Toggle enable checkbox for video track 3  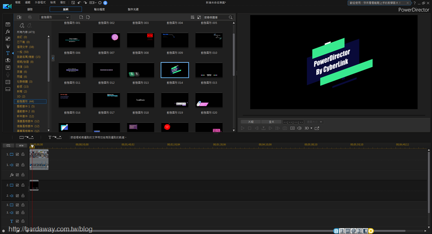pos(17,205)
